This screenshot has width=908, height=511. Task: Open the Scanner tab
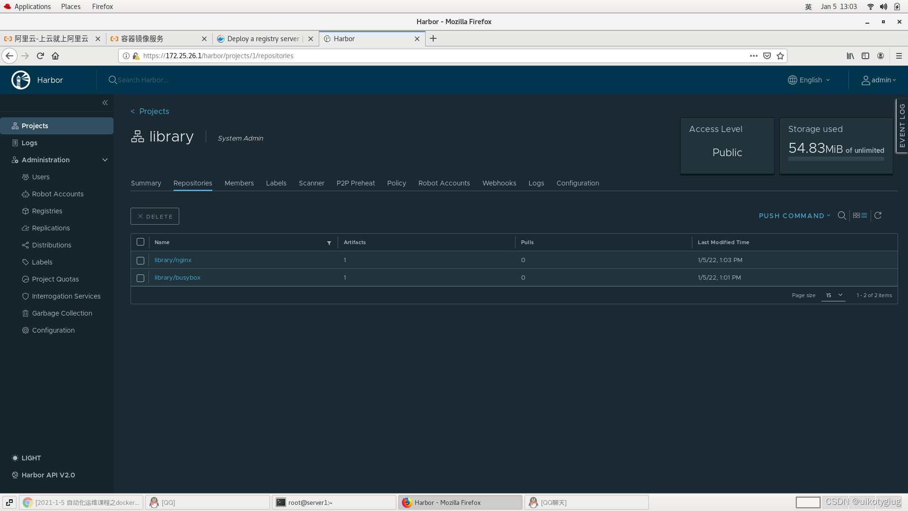tap(312, 183)
